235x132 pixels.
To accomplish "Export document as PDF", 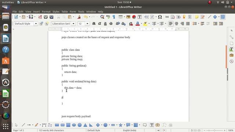I will click(40, 17).
